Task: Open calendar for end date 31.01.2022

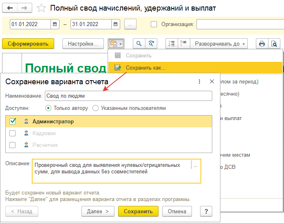Action: coord(115,24)
